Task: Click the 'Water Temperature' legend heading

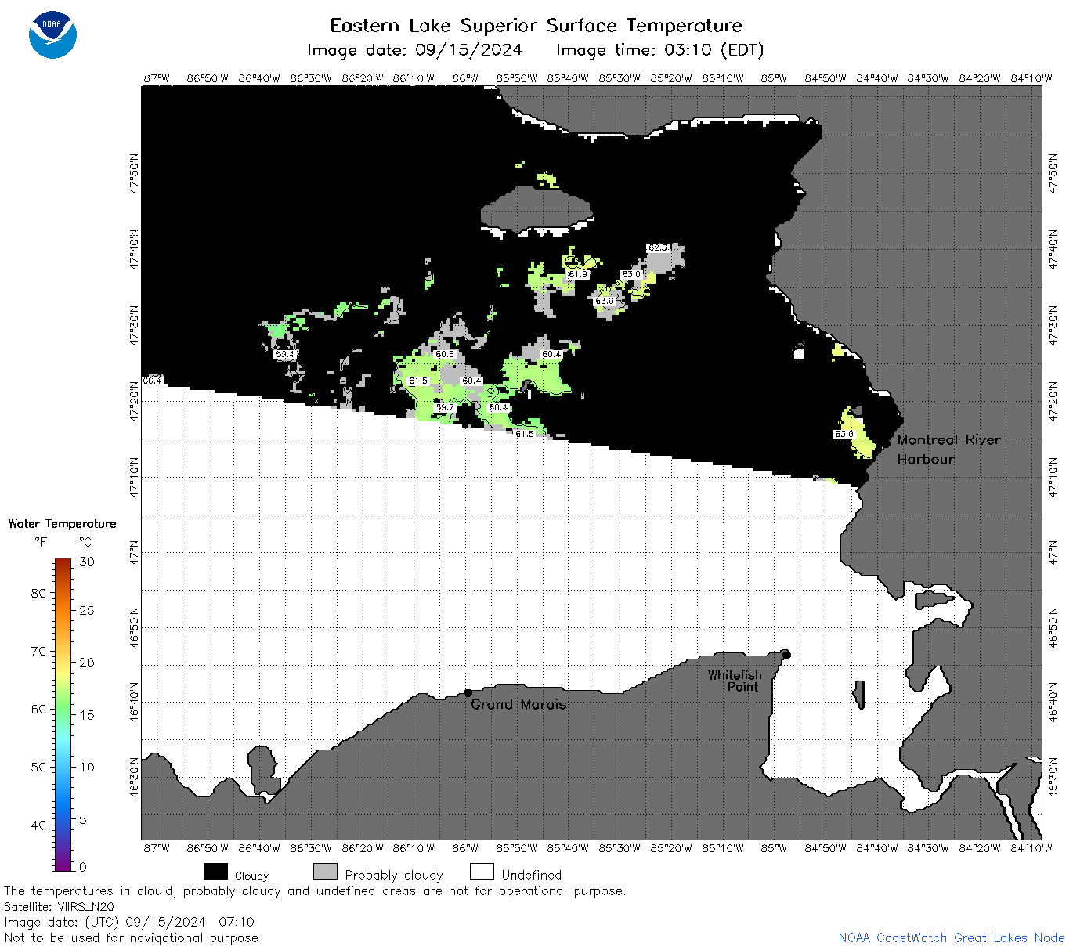Action: [62, 524]
